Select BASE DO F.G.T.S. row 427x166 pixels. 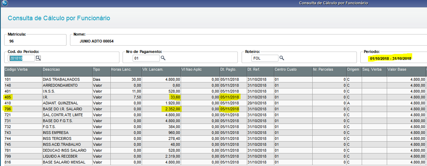(x=216, y=121)
